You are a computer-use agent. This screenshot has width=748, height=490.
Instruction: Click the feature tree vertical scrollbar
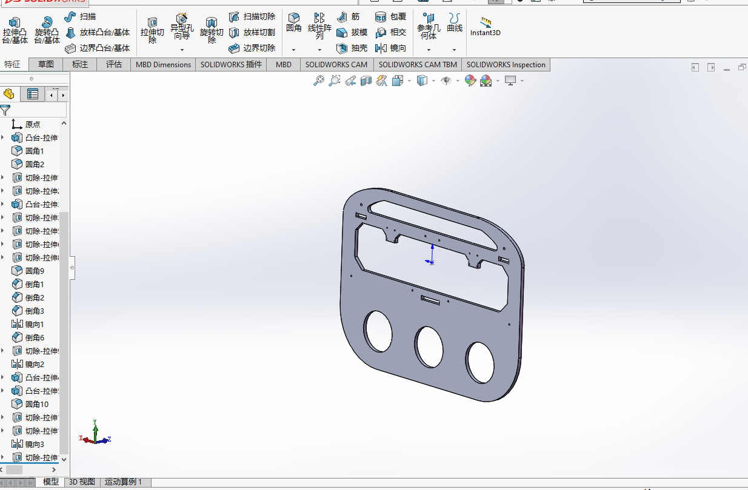pos(64,333)
